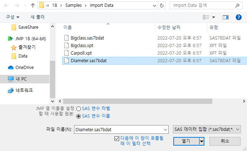
Task: Nudge navigation pane scrollbar up arrow
Action: coord(53,27)
